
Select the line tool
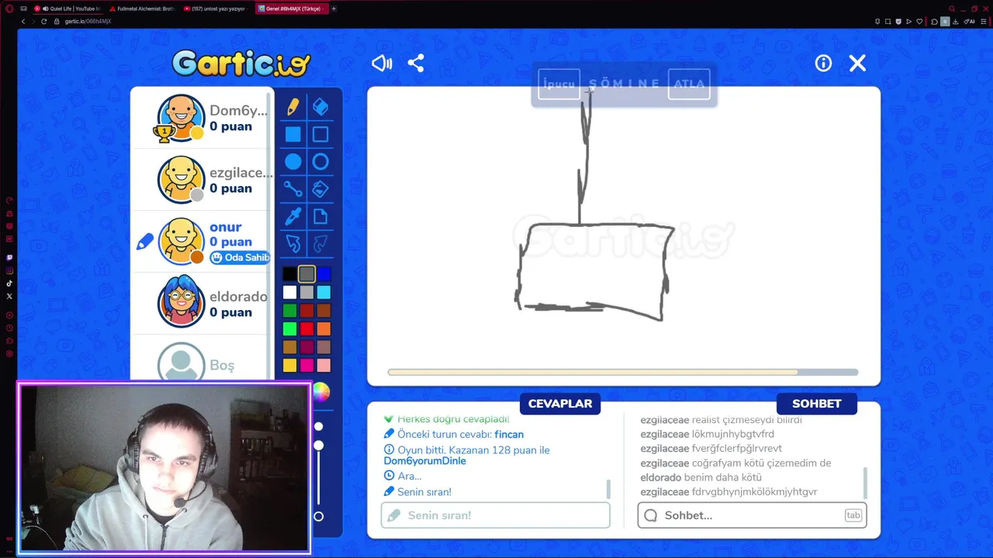pyautogui.click(x=292, y=188)
